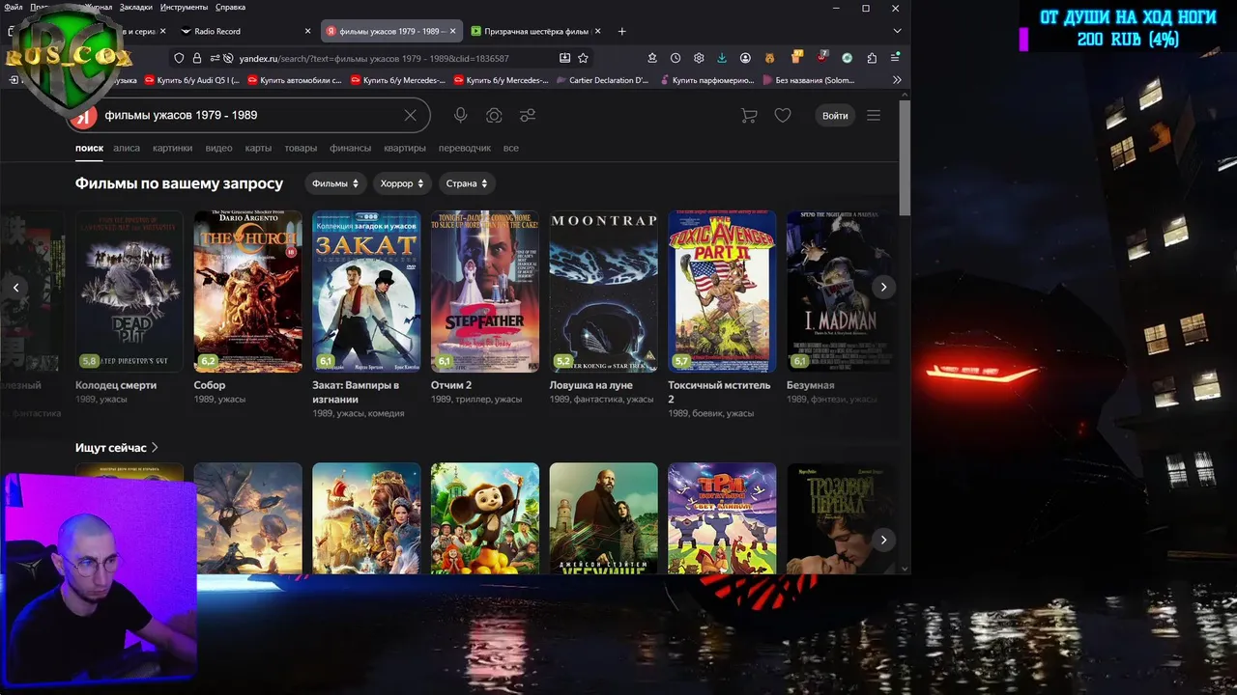Open Купить б/у Audi Q5 bookmark
1237x695 pixels.
coord(192,80)
